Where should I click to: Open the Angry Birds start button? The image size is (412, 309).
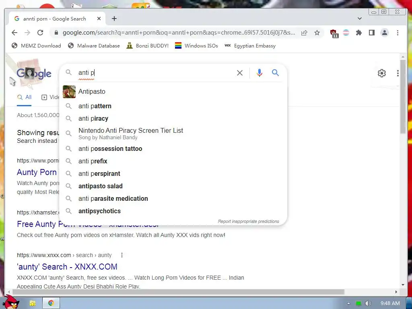pos(12,302)
